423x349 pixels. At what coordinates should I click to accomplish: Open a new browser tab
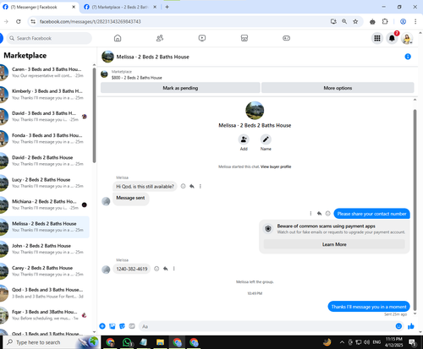click(x=167, y=7)
